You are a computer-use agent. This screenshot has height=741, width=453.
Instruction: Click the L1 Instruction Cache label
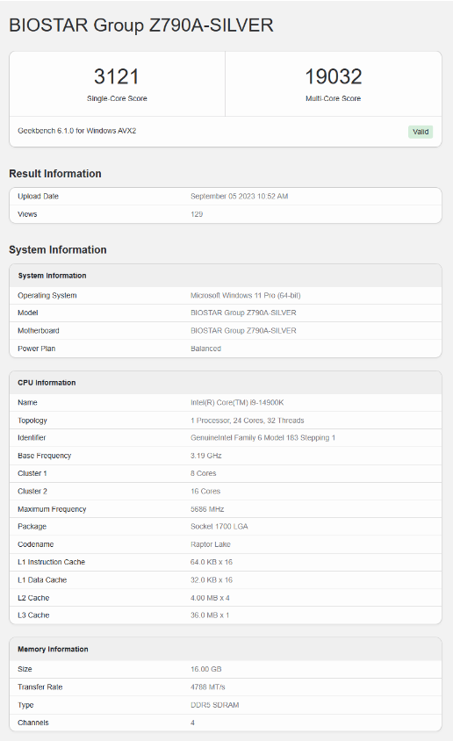(52, 563)
